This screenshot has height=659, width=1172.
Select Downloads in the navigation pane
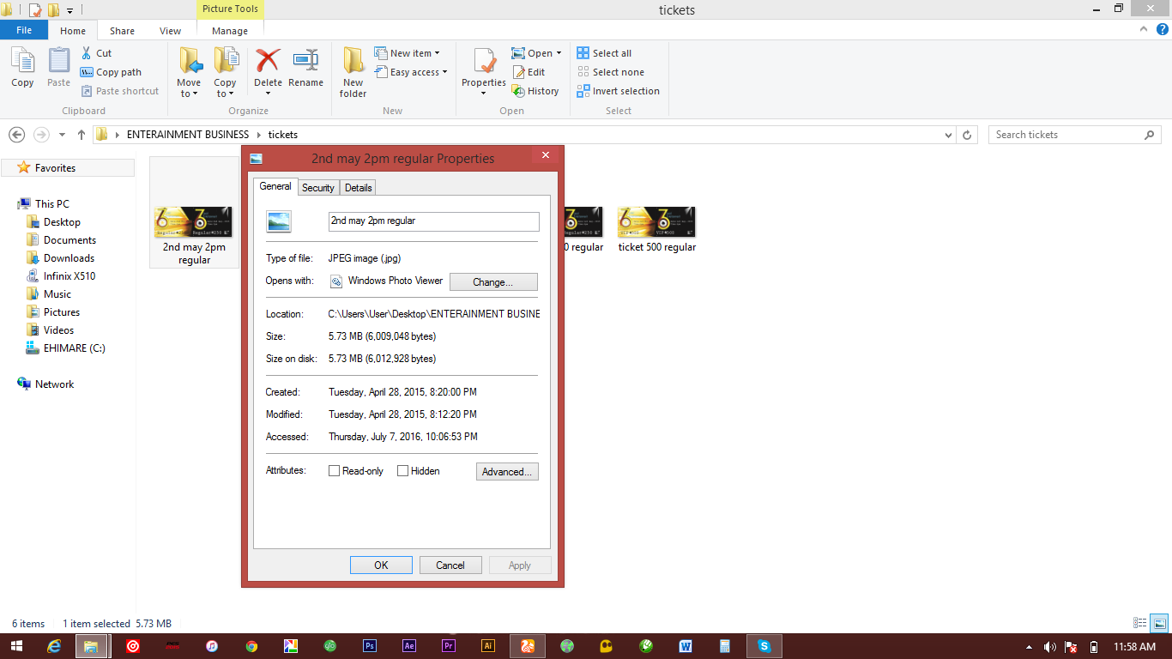click(x=69, y=258)
